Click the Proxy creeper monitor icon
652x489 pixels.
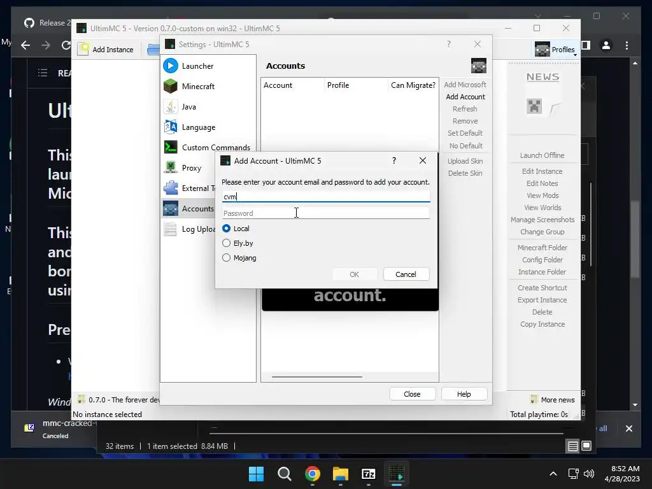click(171, 167)
